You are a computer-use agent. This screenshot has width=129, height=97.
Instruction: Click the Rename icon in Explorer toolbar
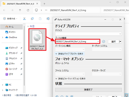[x=48, y=19]
